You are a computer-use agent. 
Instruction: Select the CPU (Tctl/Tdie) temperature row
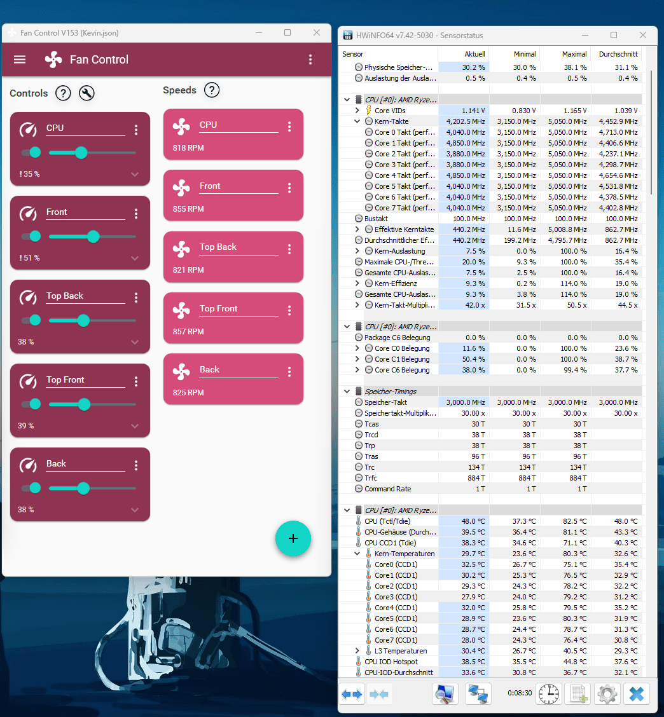coord(490,521)
